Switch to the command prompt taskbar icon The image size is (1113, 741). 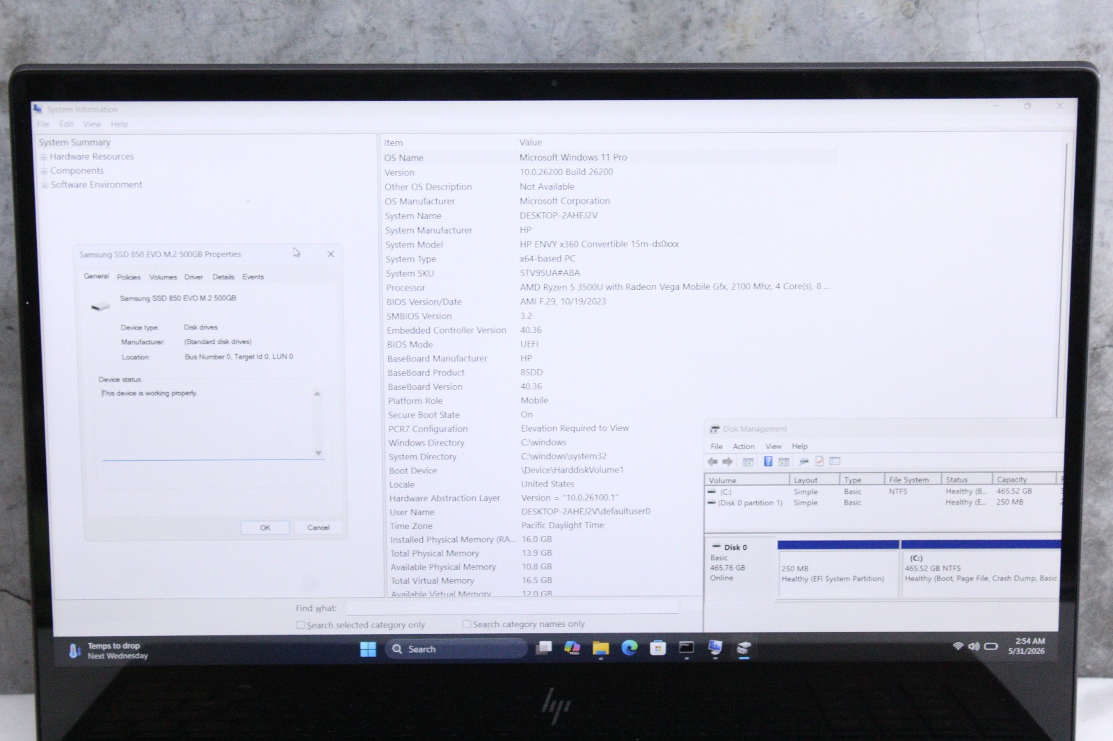(x=687, y=648)
